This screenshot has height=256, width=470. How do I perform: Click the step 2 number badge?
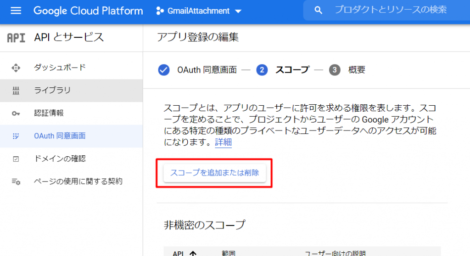coord(262,70)
